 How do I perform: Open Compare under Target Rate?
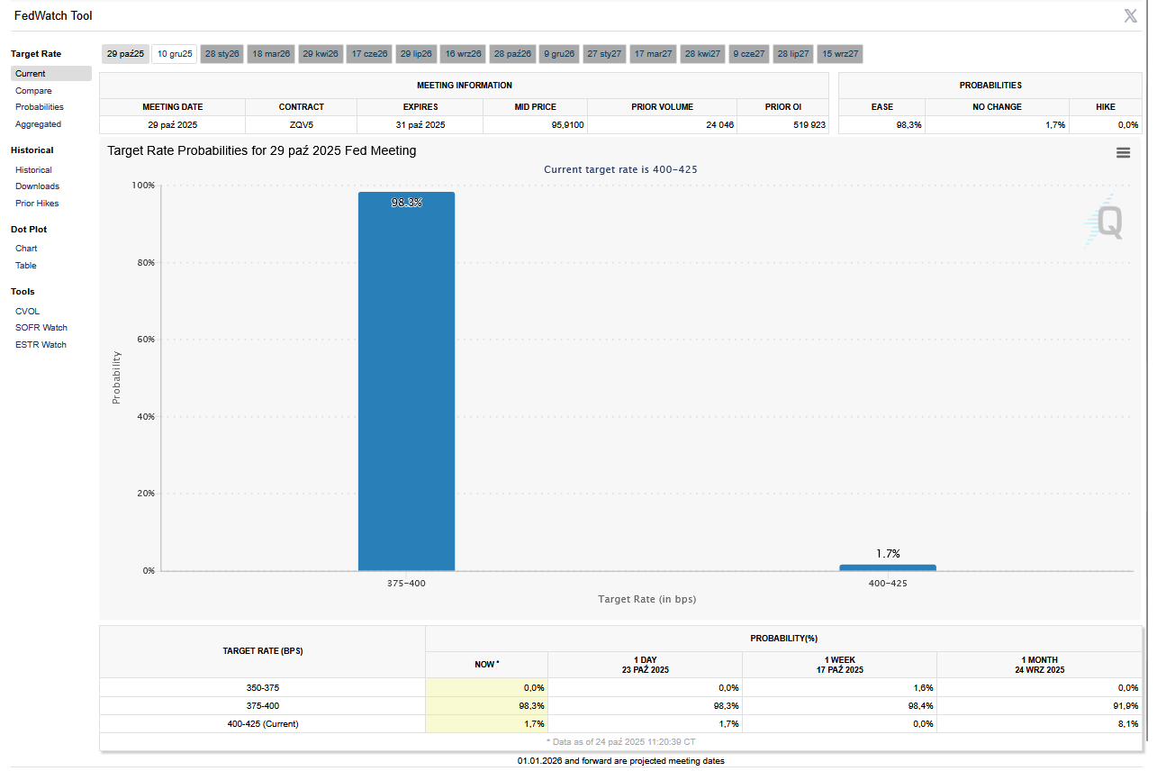(33, 91)
